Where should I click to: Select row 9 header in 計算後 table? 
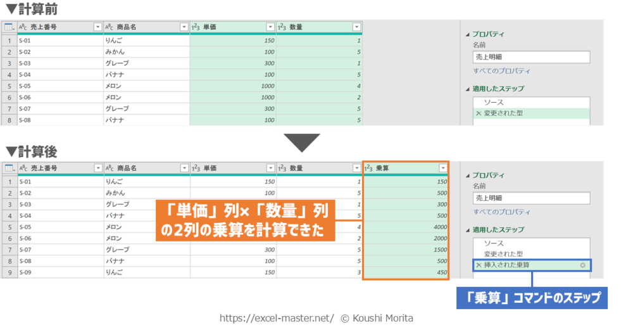(x=9, y=273)
